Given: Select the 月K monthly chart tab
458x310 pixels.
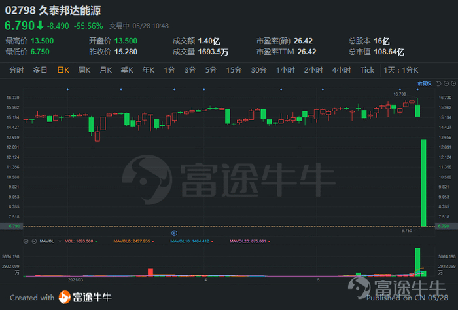Looking at the screenshot, I should pyautogui.click(x=106, y=70).
